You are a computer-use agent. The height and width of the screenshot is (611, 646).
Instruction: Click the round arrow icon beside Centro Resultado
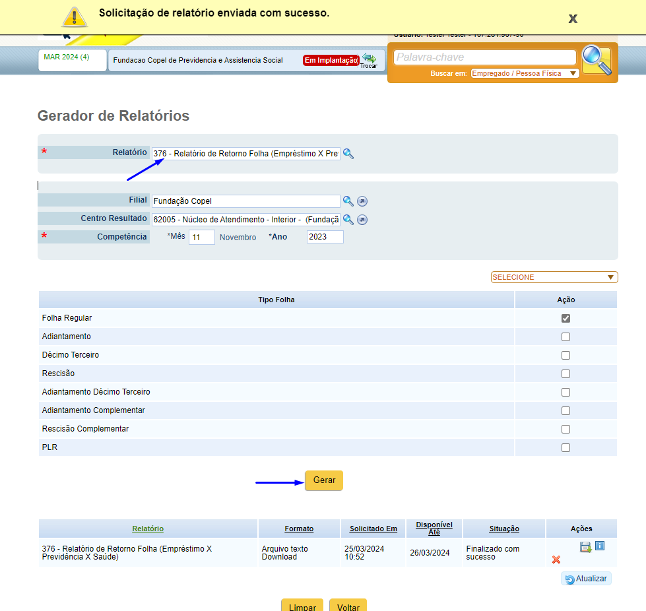click(x=362, y=220)
